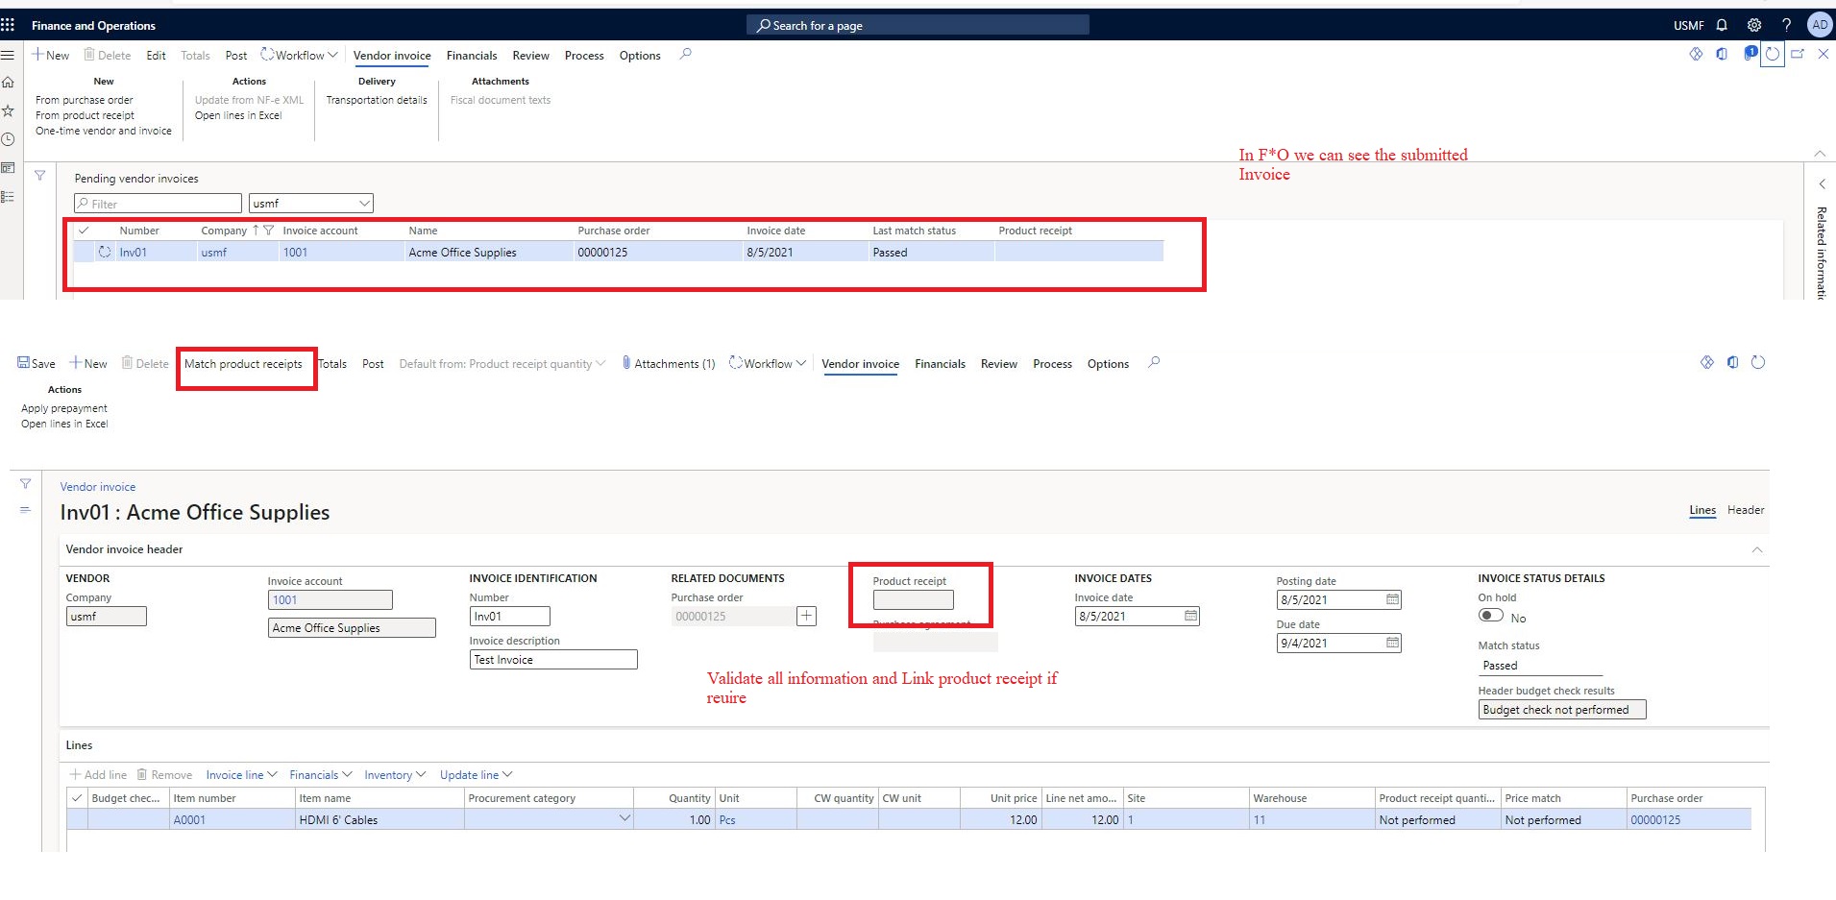Screen dimensions: 1836x900
Task: Open the Due date calendar picker
Action: coord(1393,643)
